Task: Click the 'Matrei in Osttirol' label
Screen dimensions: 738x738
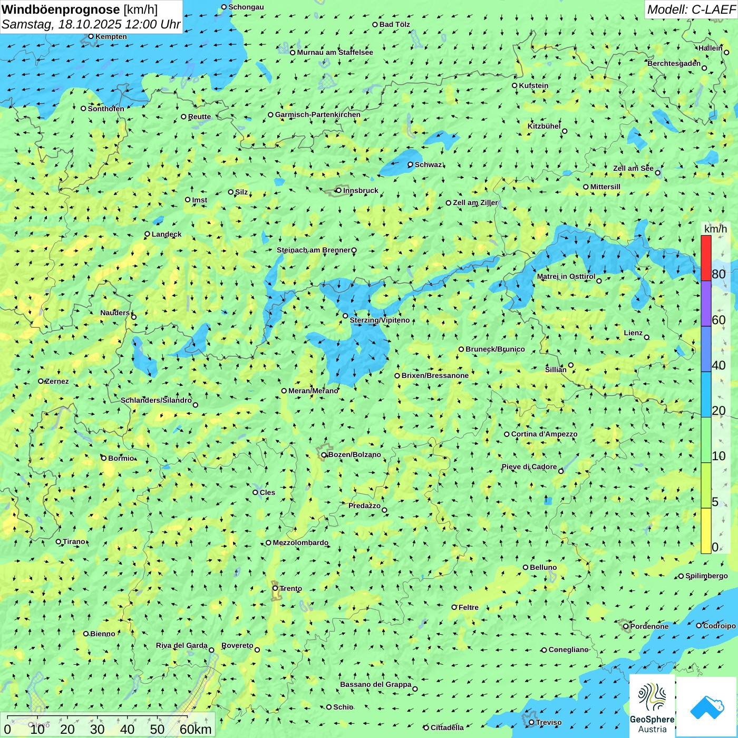Action: coord(566,276)
